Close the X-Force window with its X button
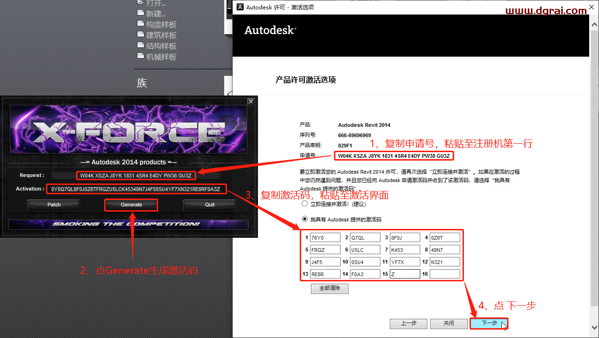 [x=250, y=101]
